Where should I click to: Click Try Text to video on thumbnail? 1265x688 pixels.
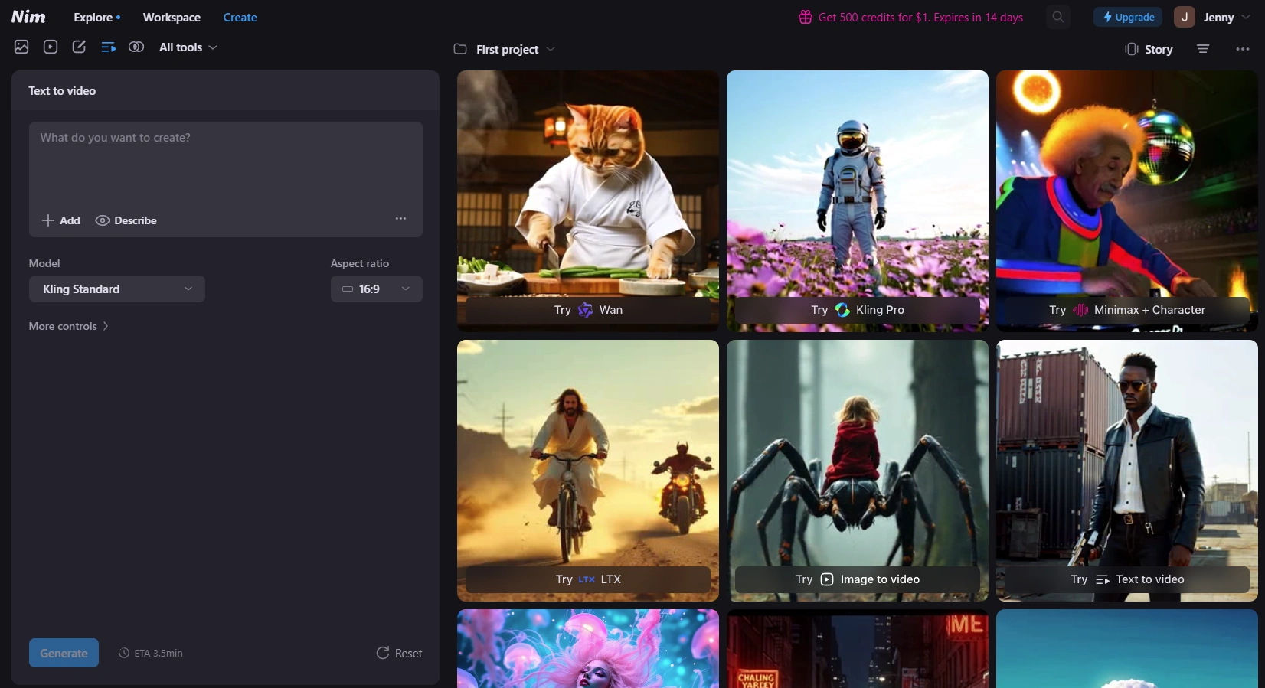coord(1127,579)
